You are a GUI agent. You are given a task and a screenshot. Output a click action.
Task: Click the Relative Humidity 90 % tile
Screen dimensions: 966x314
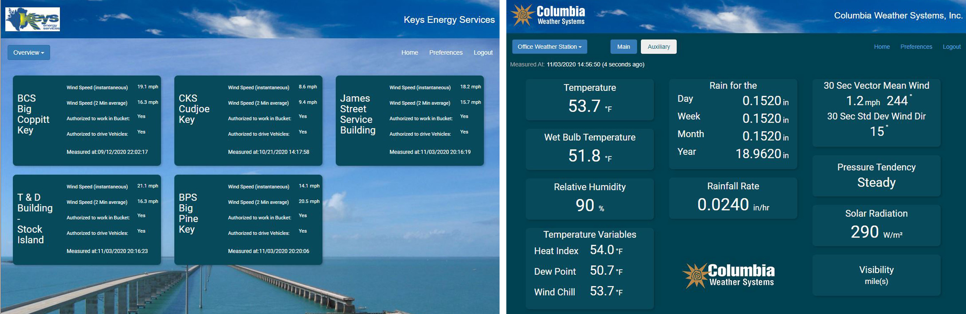point(589,199)
